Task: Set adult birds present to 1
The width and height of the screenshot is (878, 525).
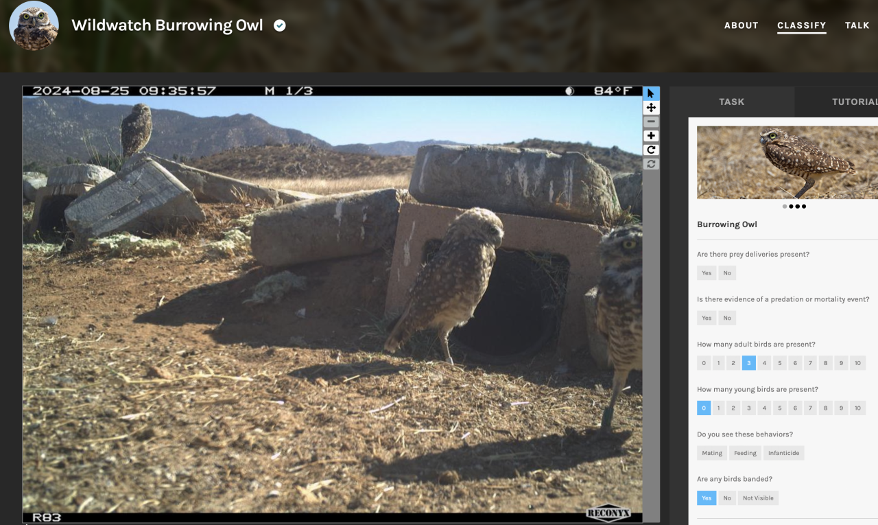Action: coord(719,363)
